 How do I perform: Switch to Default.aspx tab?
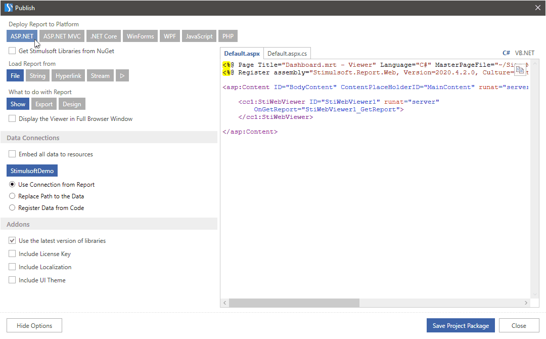242,53
